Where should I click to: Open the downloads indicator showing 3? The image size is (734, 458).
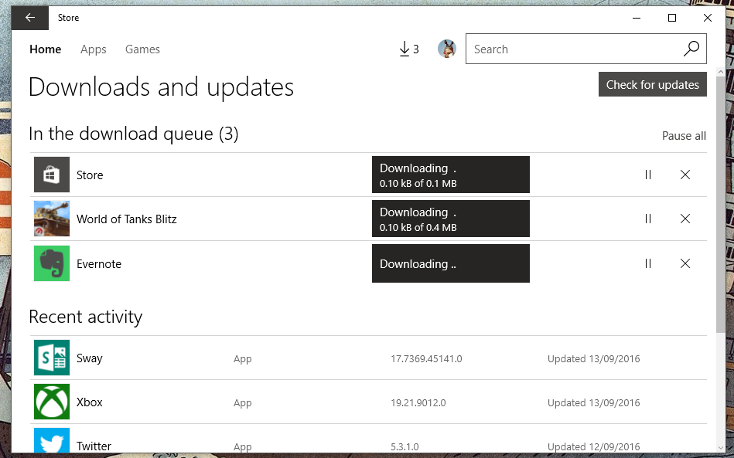click(408, 49)
